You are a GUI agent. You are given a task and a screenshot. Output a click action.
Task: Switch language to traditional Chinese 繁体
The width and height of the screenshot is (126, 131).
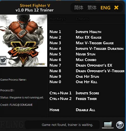92,8
